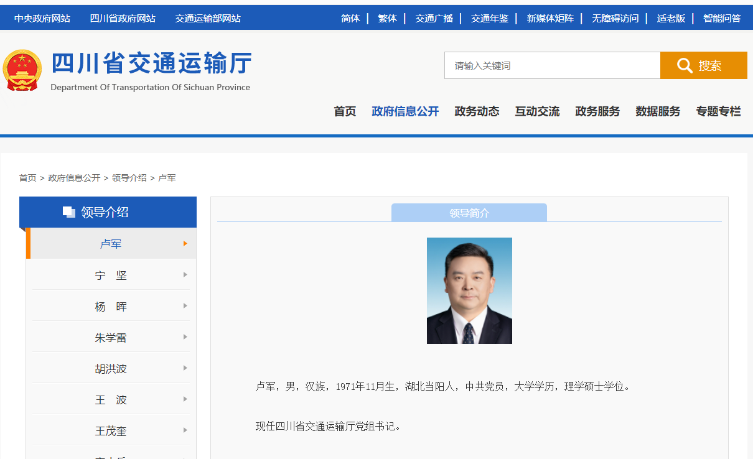Click 卢军's portrait photo
Viewport: 753px width, 459px height.
(x=469, y=290)
